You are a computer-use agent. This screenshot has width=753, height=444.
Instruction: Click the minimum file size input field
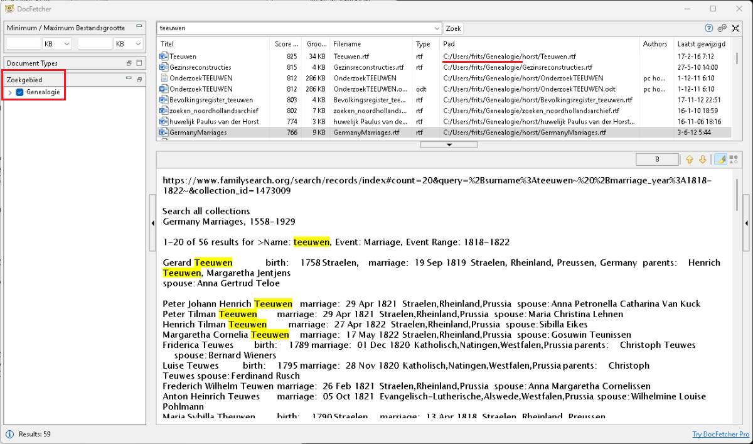23,44
